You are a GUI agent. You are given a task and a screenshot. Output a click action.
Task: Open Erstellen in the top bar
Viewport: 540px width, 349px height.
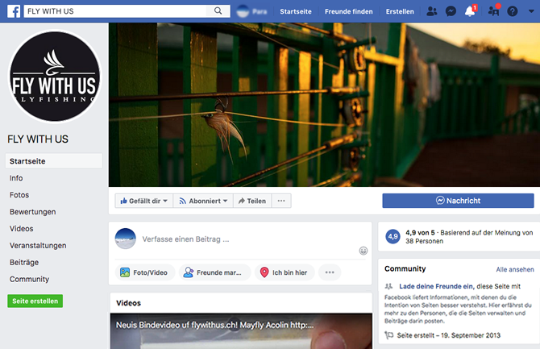(x=400, y=11)
